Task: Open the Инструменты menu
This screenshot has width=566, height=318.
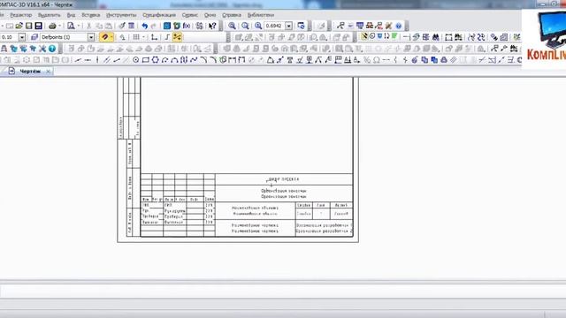Action: point(121,15)
